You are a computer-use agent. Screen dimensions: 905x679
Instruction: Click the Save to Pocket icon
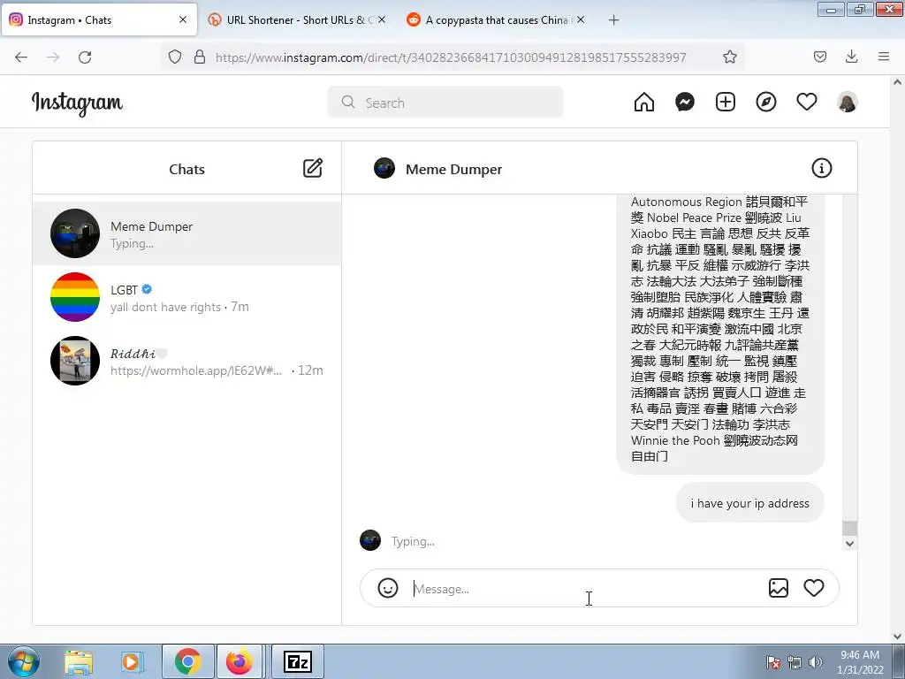coord(819,57)
